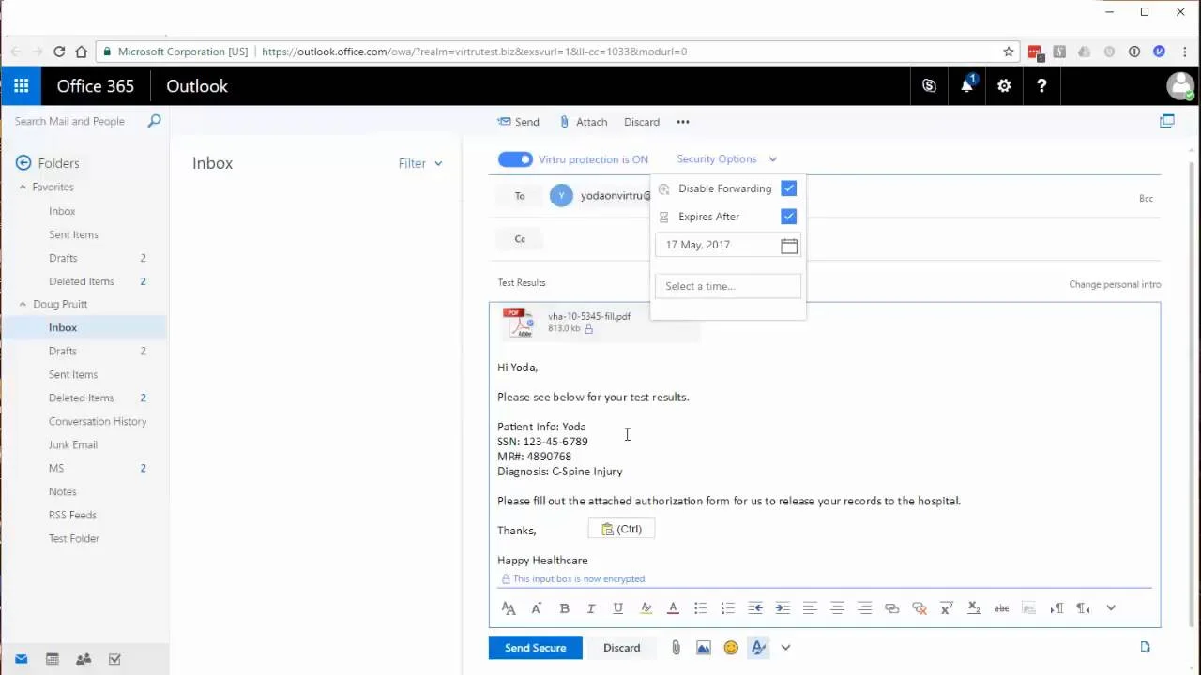Open the emoji picker
Viewport: 1201px width, 675px height.
click(x=731, y=648)
